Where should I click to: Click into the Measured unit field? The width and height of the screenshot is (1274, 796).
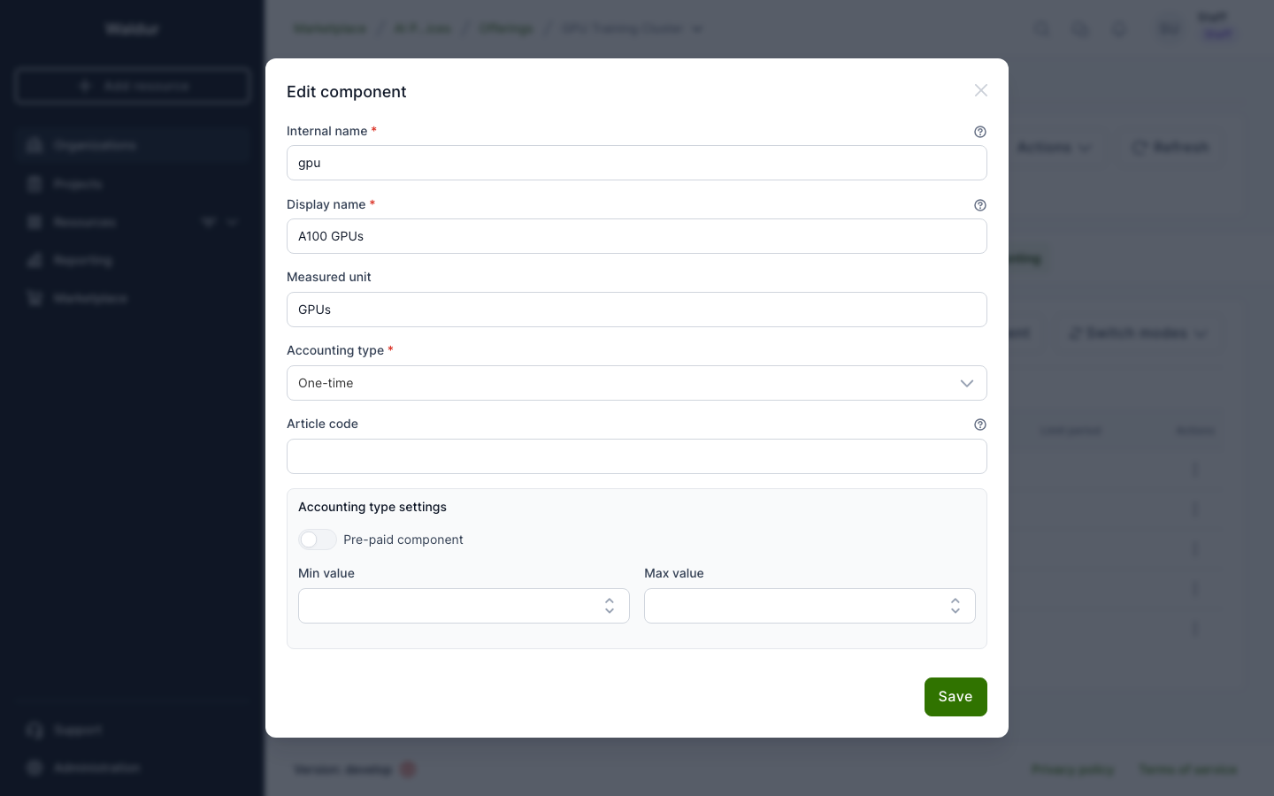click(636, 310)
